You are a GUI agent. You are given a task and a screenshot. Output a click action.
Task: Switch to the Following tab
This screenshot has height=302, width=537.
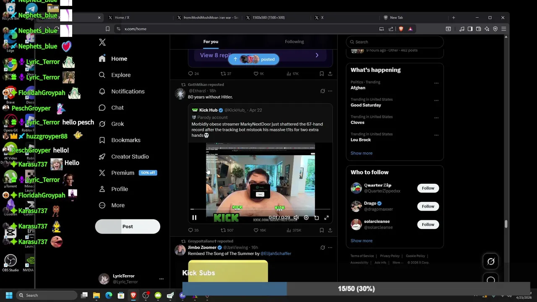click(x=295, y=42)
